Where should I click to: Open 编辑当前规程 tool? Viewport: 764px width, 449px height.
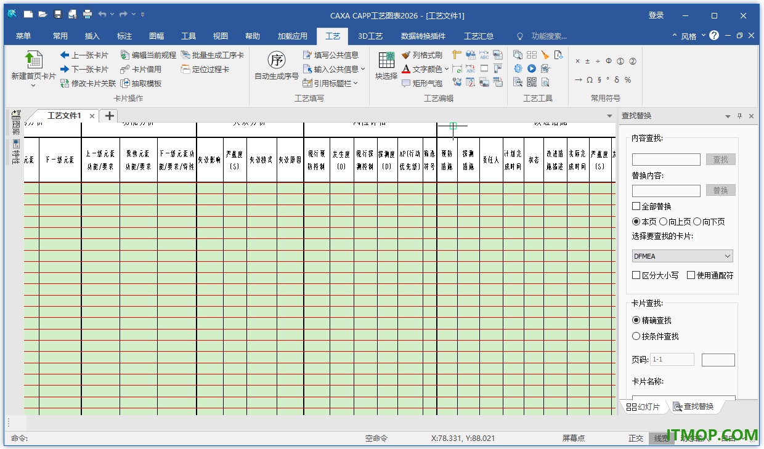[x=148, y=55]
